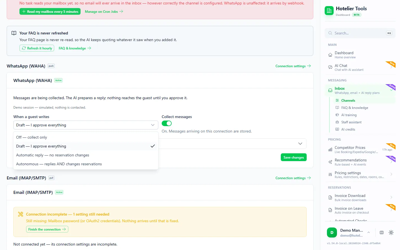
Task: Turn off the Collect messages switch
Action: (x=167, y=123)
